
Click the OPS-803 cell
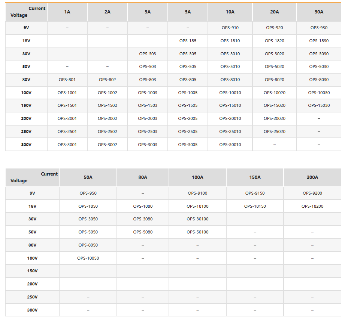click(148, 80)
